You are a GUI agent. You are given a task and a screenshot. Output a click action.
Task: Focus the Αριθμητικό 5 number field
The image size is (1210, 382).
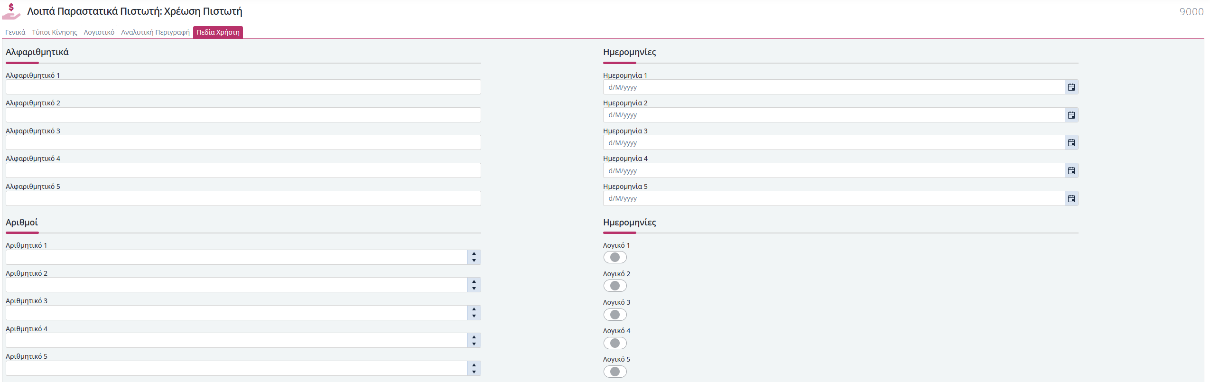click(x=237, y=368)
